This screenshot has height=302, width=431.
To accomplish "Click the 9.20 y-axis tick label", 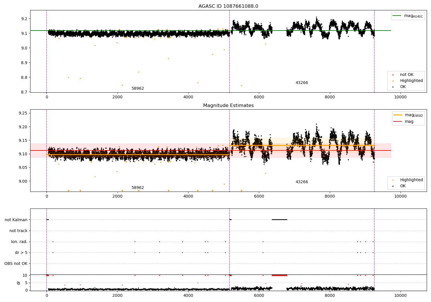I will 23,127.
